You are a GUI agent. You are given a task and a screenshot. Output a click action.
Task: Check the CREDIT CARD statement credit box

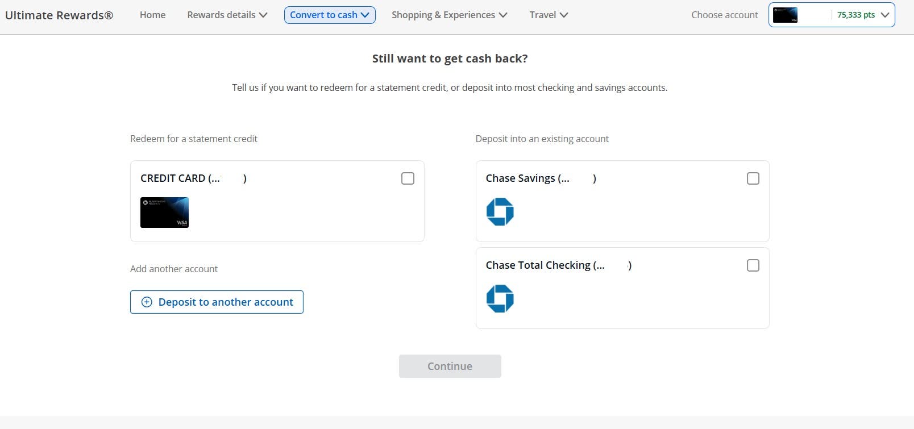coord(408,178)
